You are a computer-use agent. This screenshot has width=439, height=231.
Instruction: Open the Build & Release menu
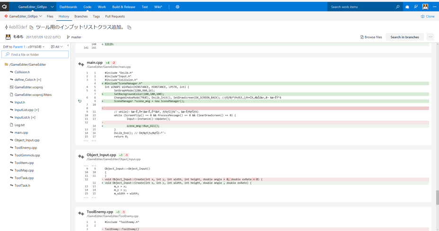click(123, 7)
